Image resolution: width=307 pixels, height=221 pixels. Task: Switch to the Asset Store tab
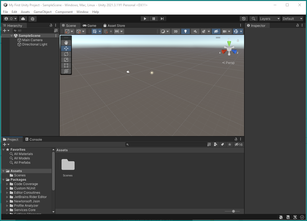click(114, 26)
